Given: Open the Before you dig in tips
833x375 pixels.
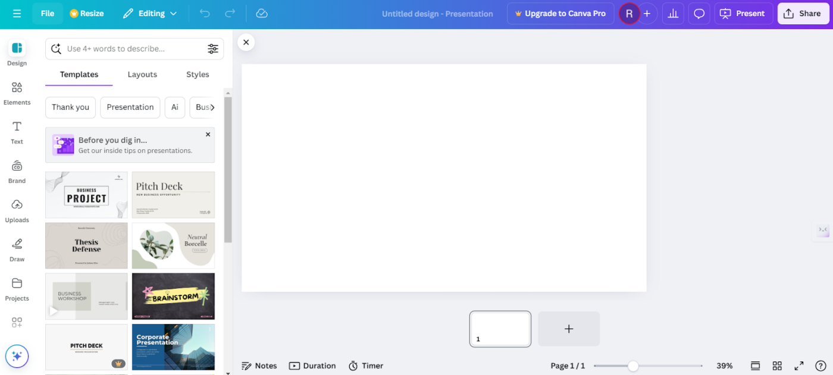Looking at the screenshot, I should point(130,145).
